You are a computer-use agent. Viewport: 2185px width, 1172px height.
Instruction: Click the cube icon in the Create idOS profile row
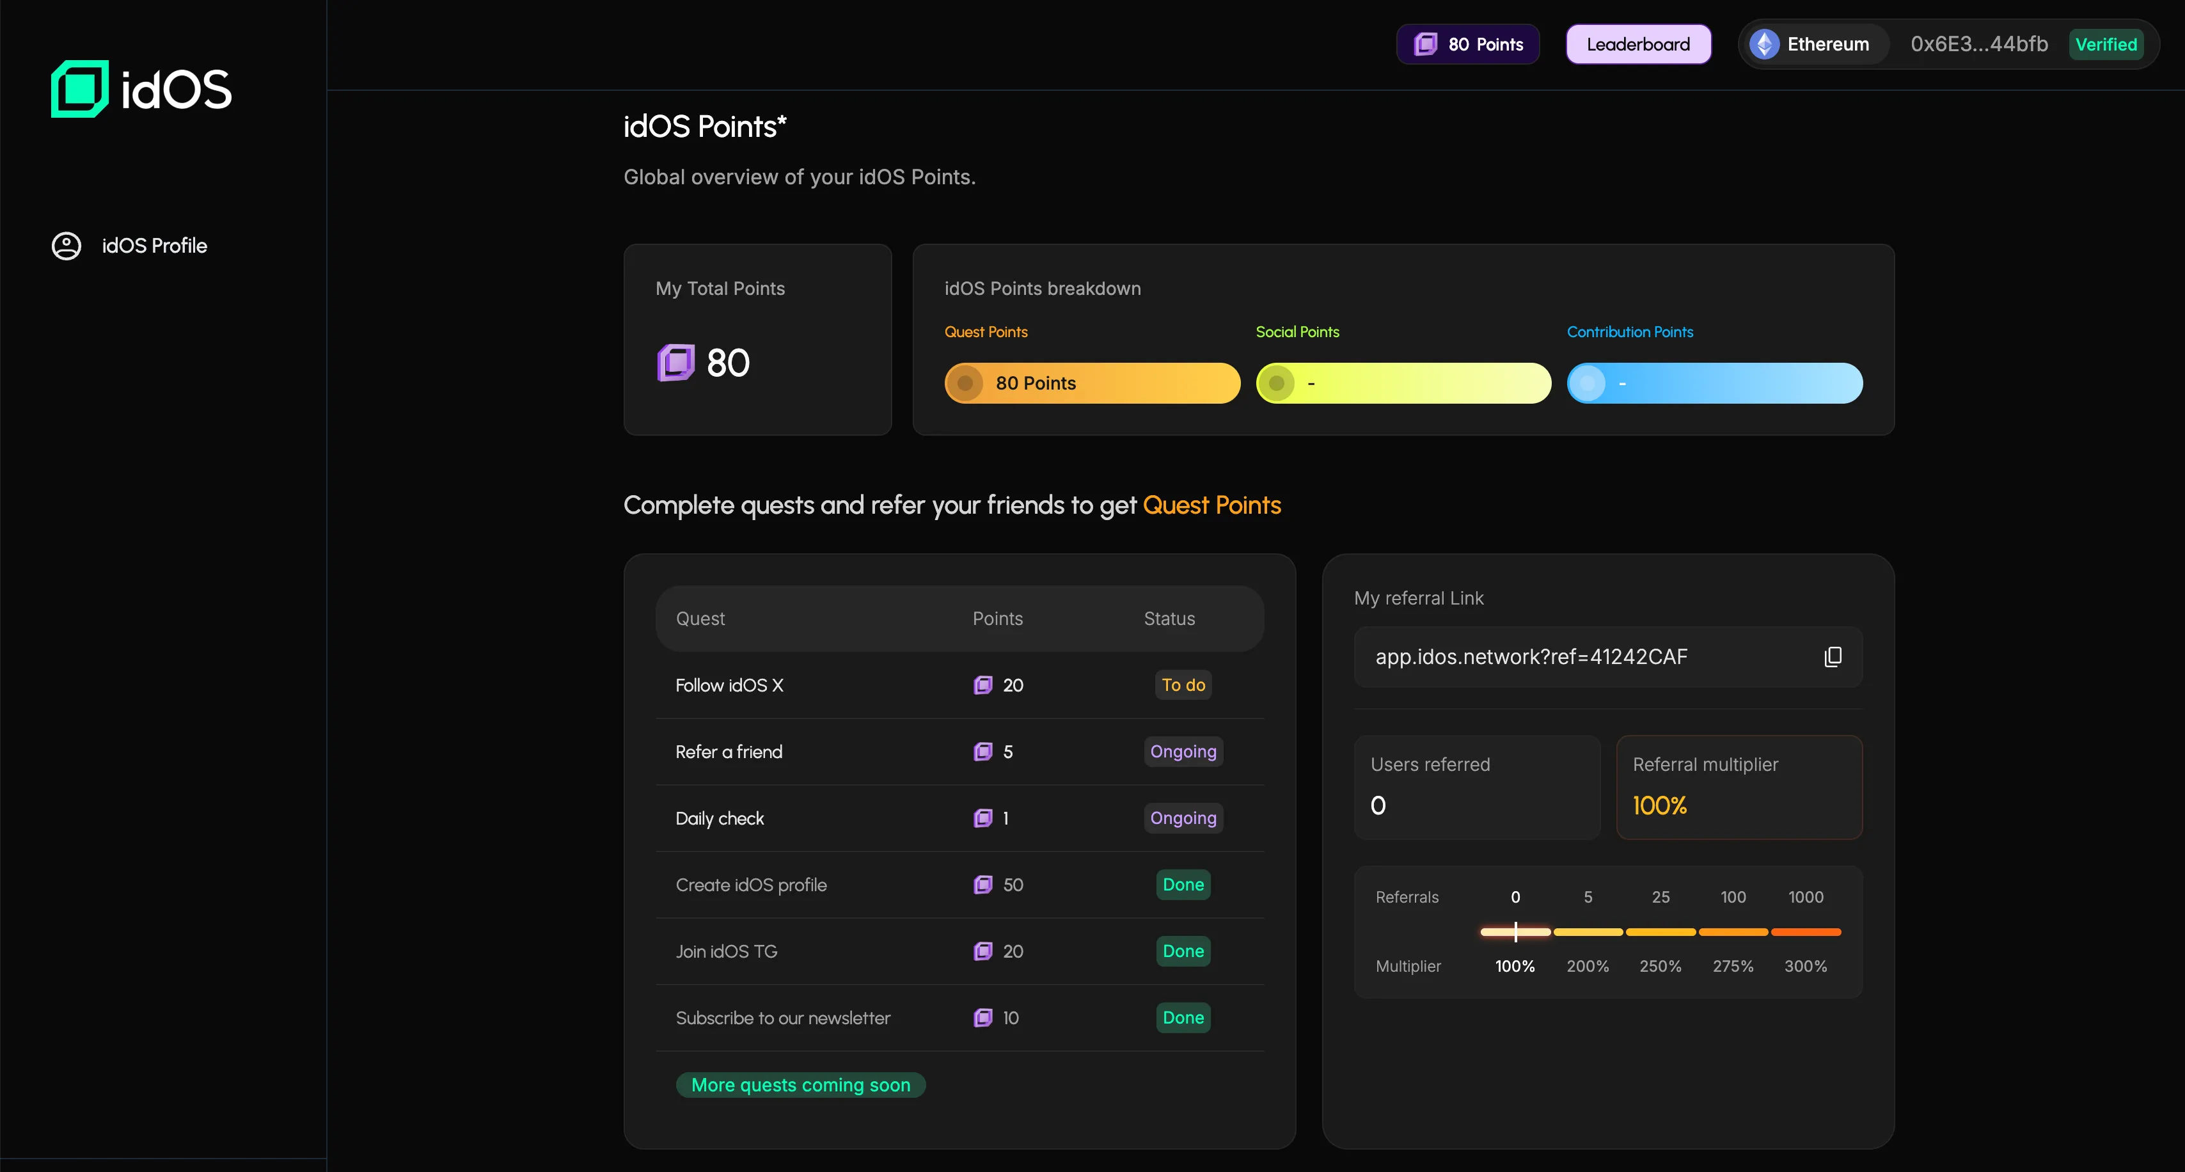982,885
